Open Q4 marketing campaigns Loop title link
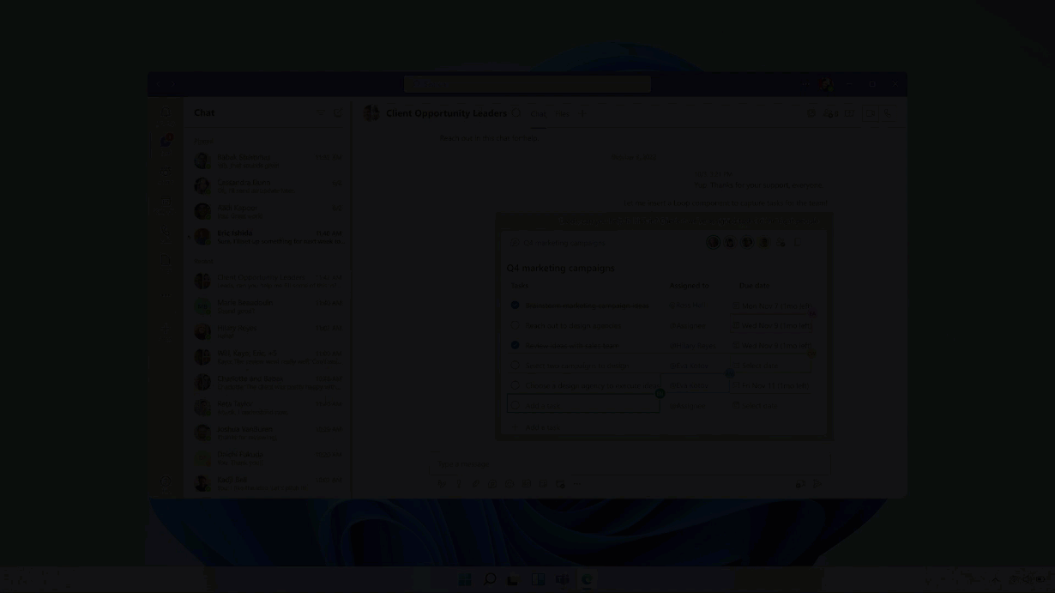Screen dimensions: 1055x593 tap(563, 243)
